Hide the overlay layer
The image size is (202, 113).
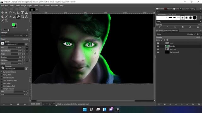point(158,46)
